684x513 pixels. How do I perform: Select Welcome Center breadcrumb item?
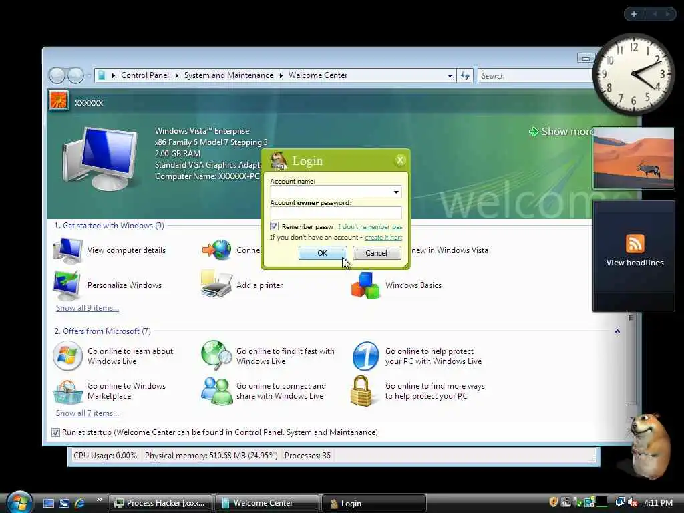pyautogui.click(x=318, y=75)
